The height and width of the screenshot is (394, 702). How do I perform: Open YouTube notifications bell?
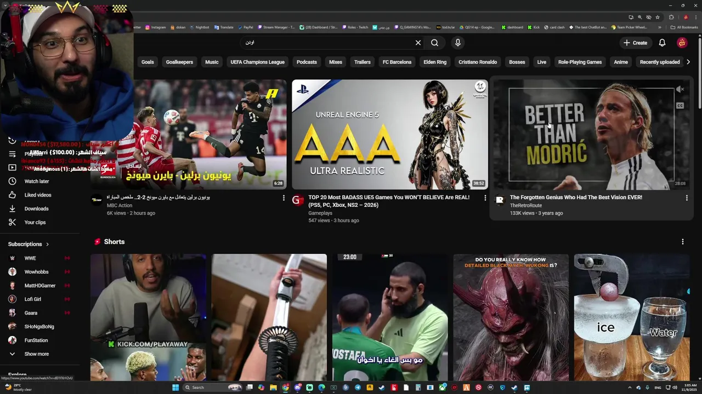[x=662, y=43]
